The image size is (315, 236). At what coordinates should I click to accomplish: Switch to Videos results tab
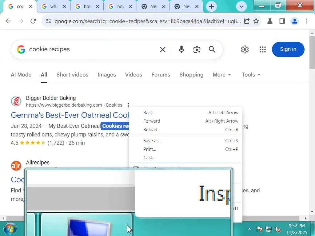pyautogui.click(x=134, y=75)
